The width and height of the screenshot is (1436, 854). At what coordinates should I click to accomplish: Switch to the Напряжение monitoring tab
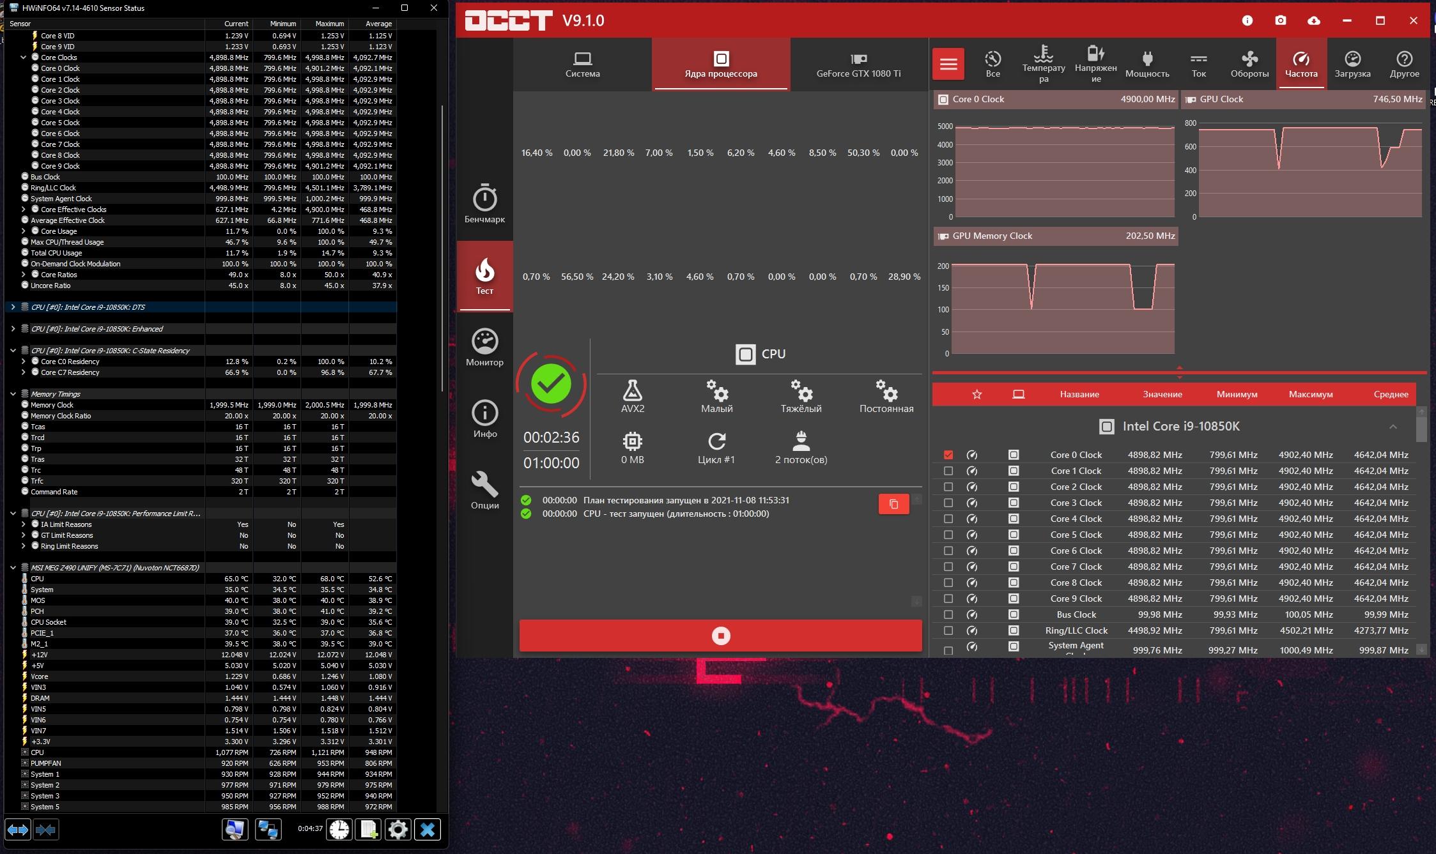tap(1095, 64)
